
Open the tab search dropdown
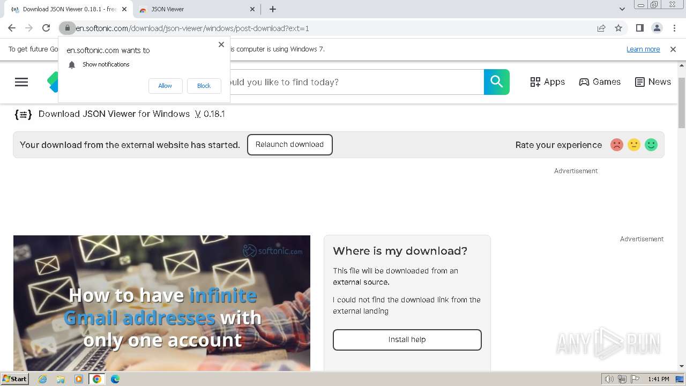(x=622, y=9)
